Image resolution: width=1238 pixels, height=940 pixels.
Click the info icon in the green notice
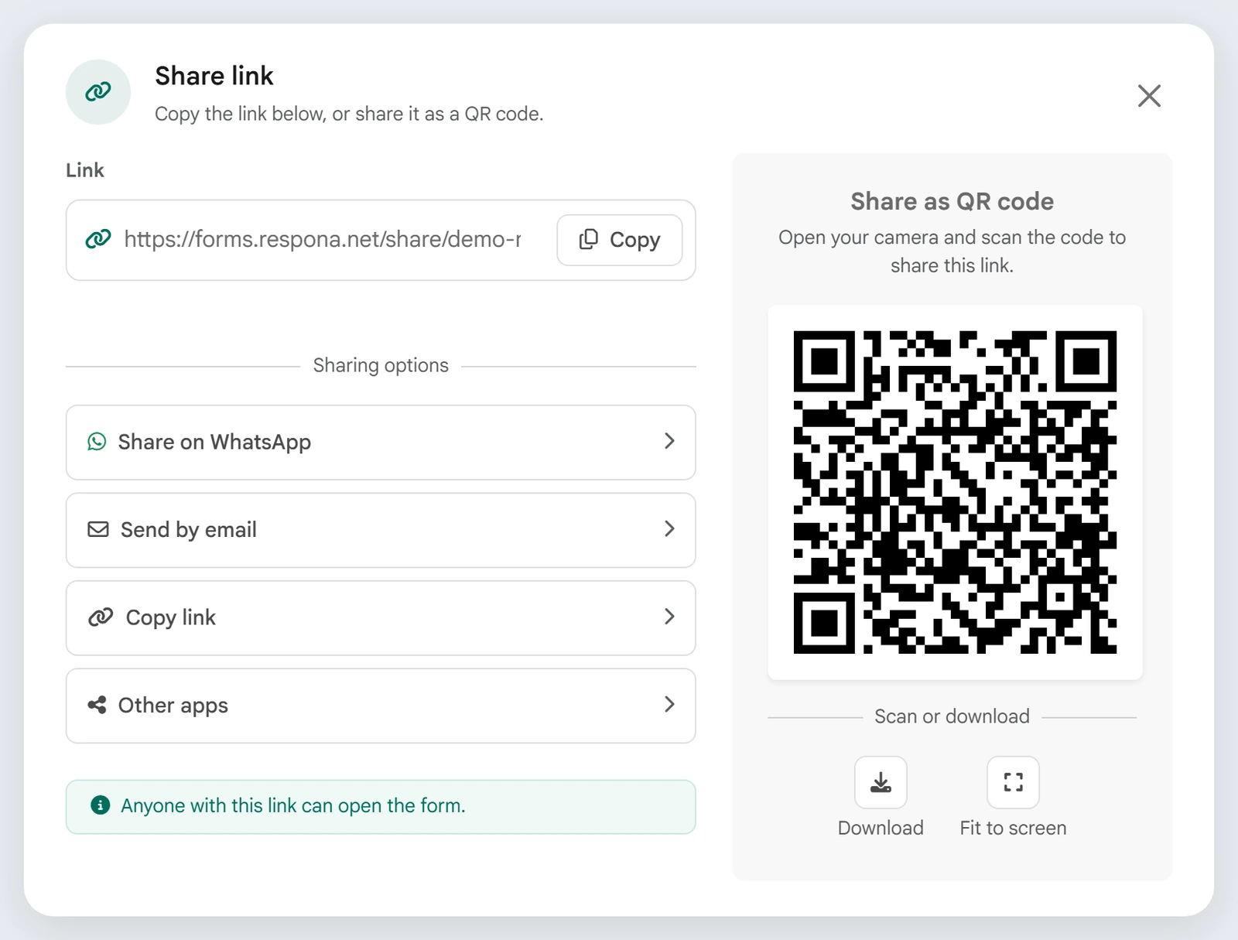click(101, 805)
